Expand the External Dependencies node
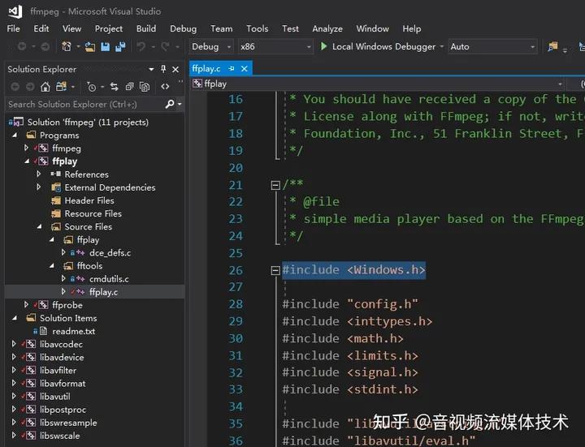585x447 pixels. click(x=38, y=187)
